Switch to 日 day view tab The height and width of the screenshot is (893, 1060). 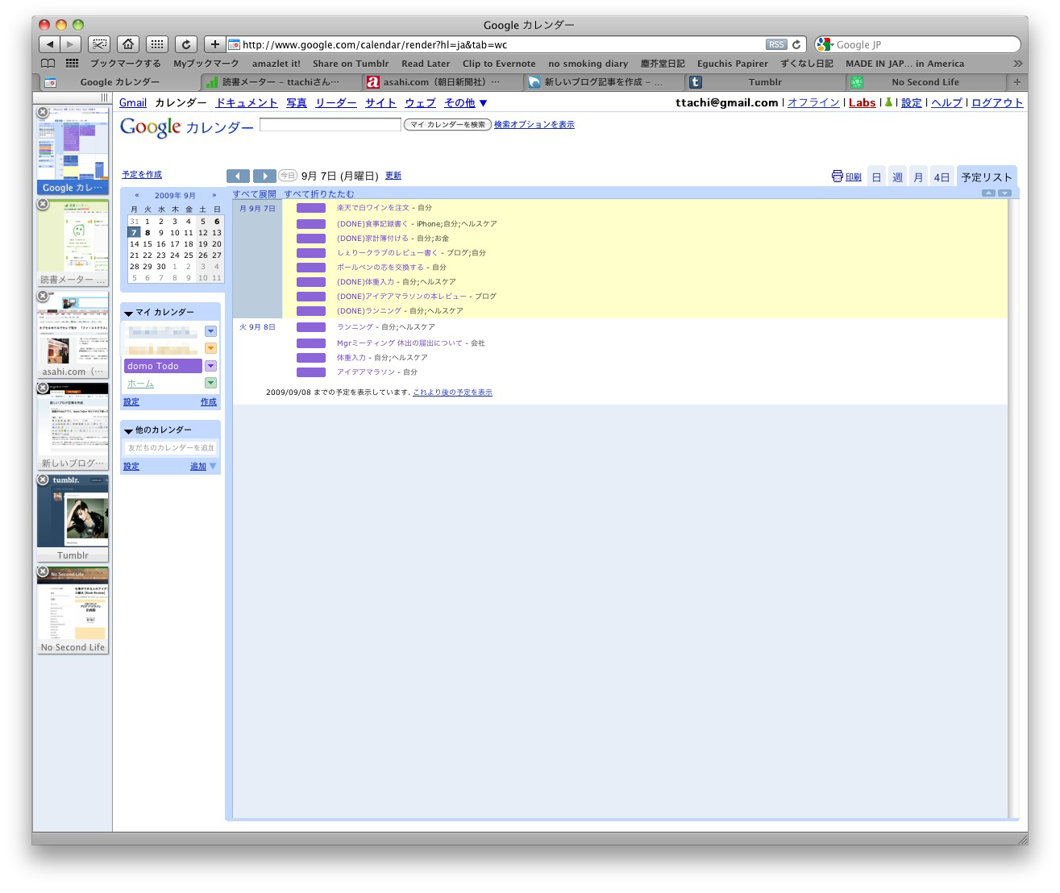click(876, 177)
